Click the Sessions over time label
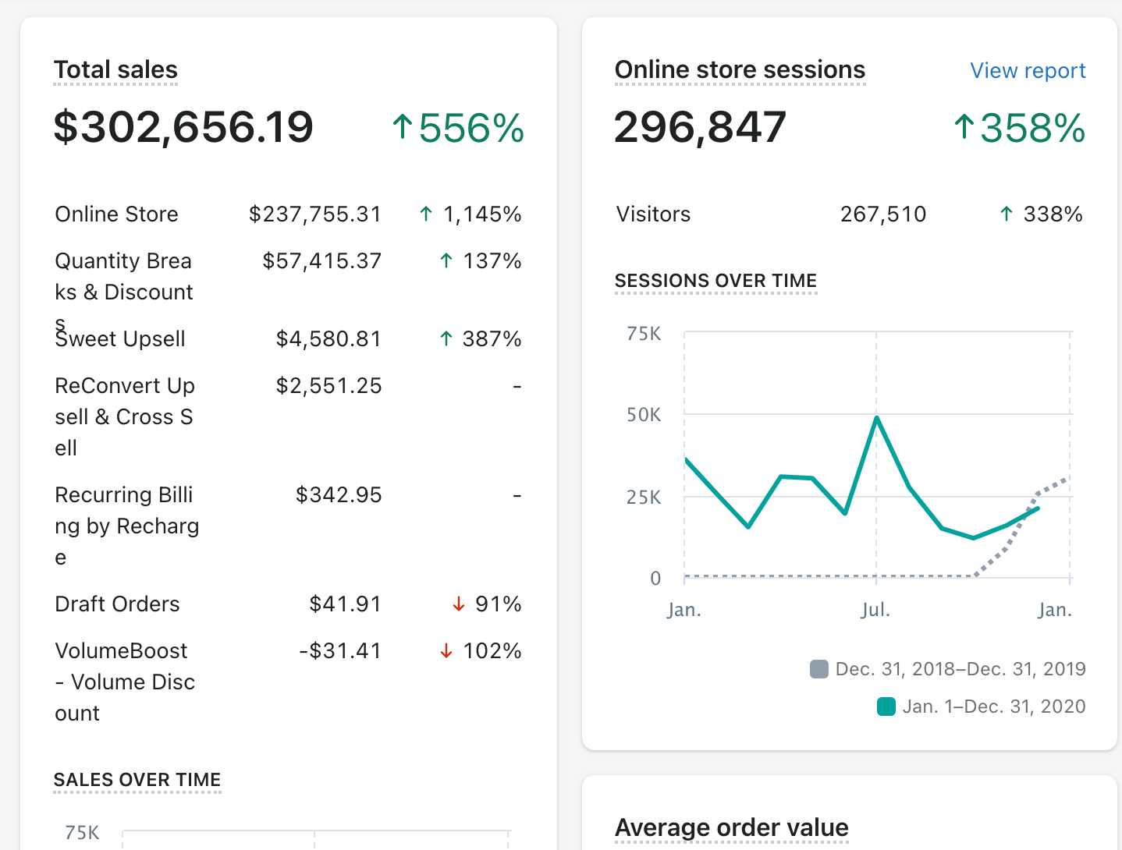Image resolution: width=1122 pixels, height=850 pixels. point(715,281)
